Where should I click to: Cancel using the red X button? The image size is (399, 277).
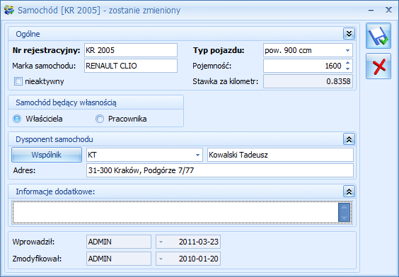point(378,66)
